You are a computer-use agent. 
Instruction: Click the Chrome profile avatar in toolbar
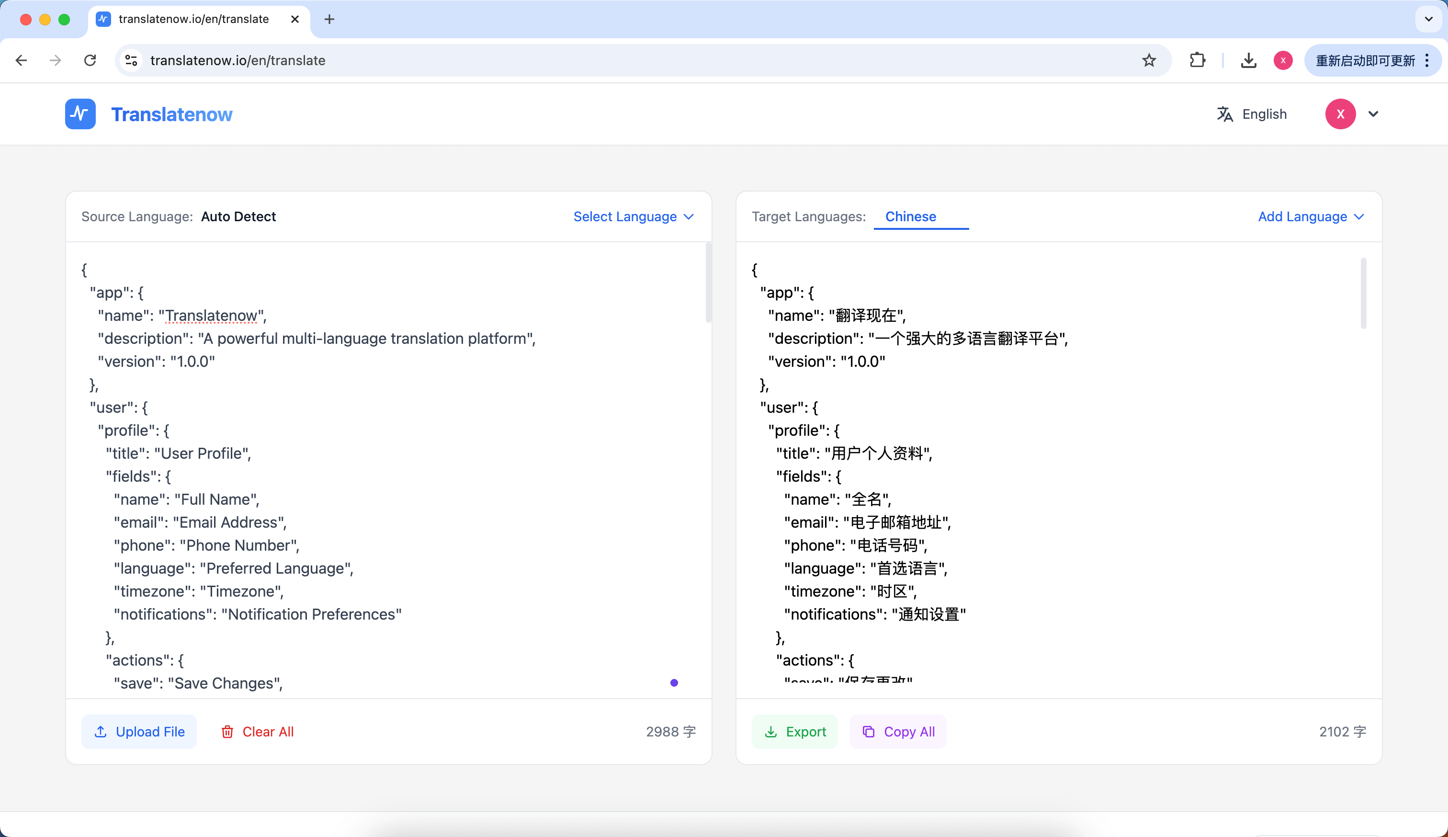click(x=1282, y=60)
